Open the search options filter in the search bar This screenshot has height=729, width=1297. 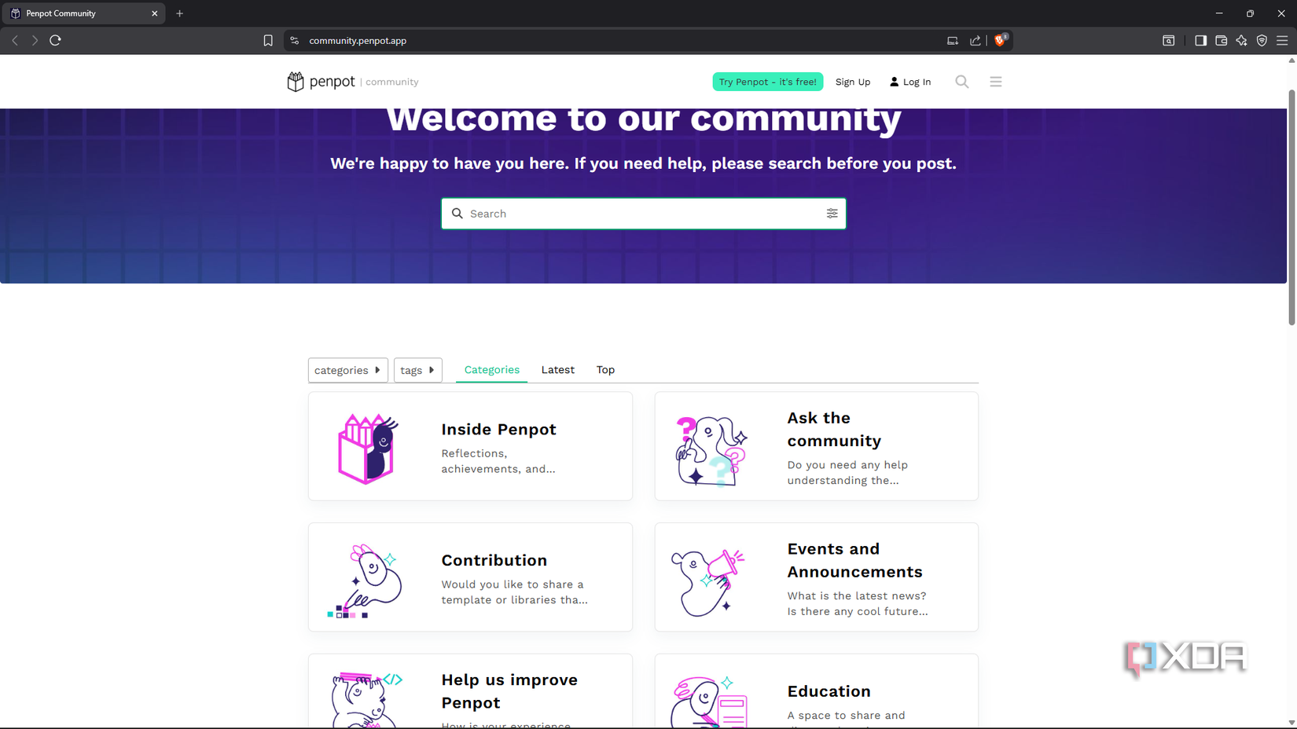click(832, 213)
